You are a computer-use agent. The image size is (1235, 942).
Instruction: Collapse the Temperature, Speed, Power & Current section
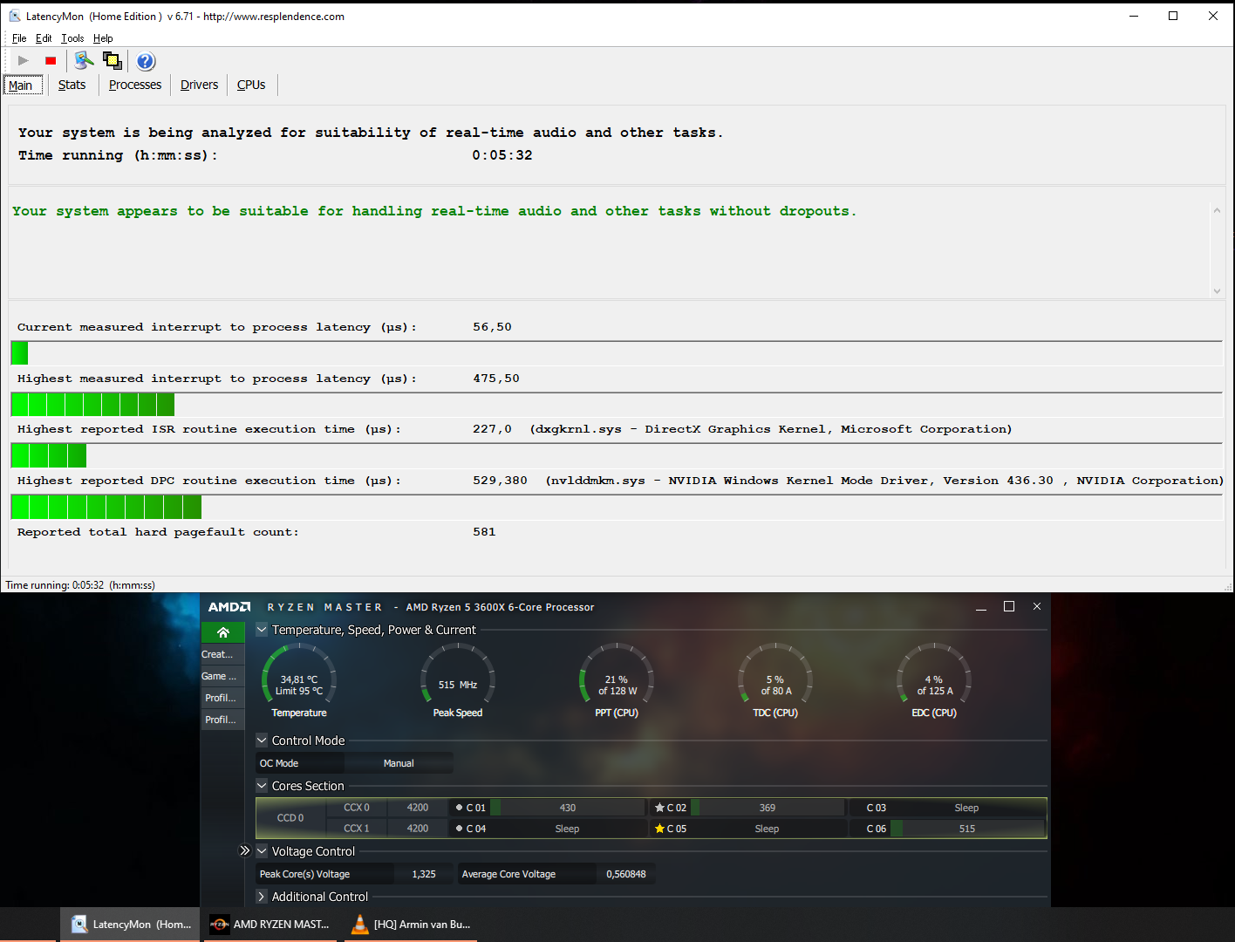pyautogui.click(x=262, y=629)
